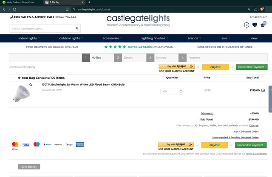Show Applied & Pending Discount Codes
This screenshot has height=177, width=272.
pos(235,138)
